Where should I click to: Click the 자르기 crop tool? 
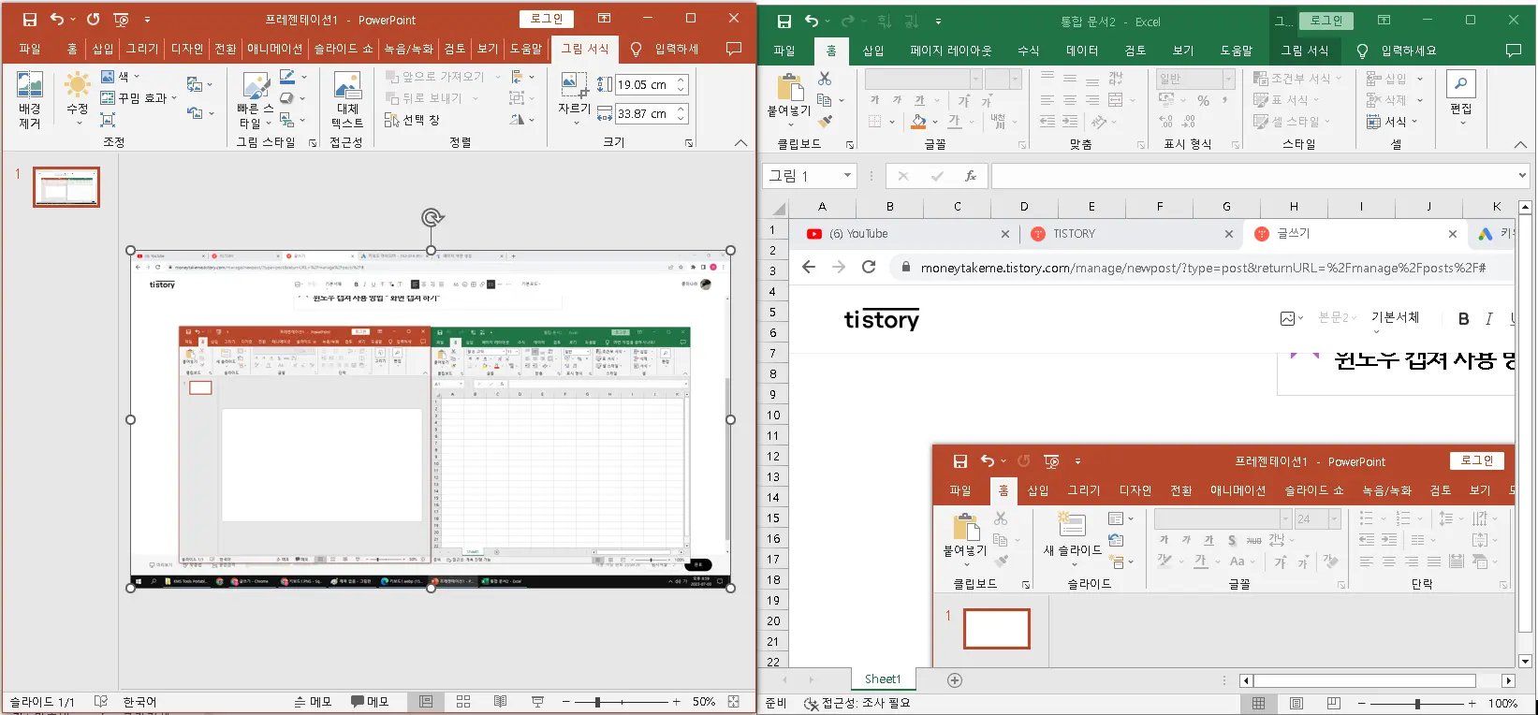pos(574,96)
